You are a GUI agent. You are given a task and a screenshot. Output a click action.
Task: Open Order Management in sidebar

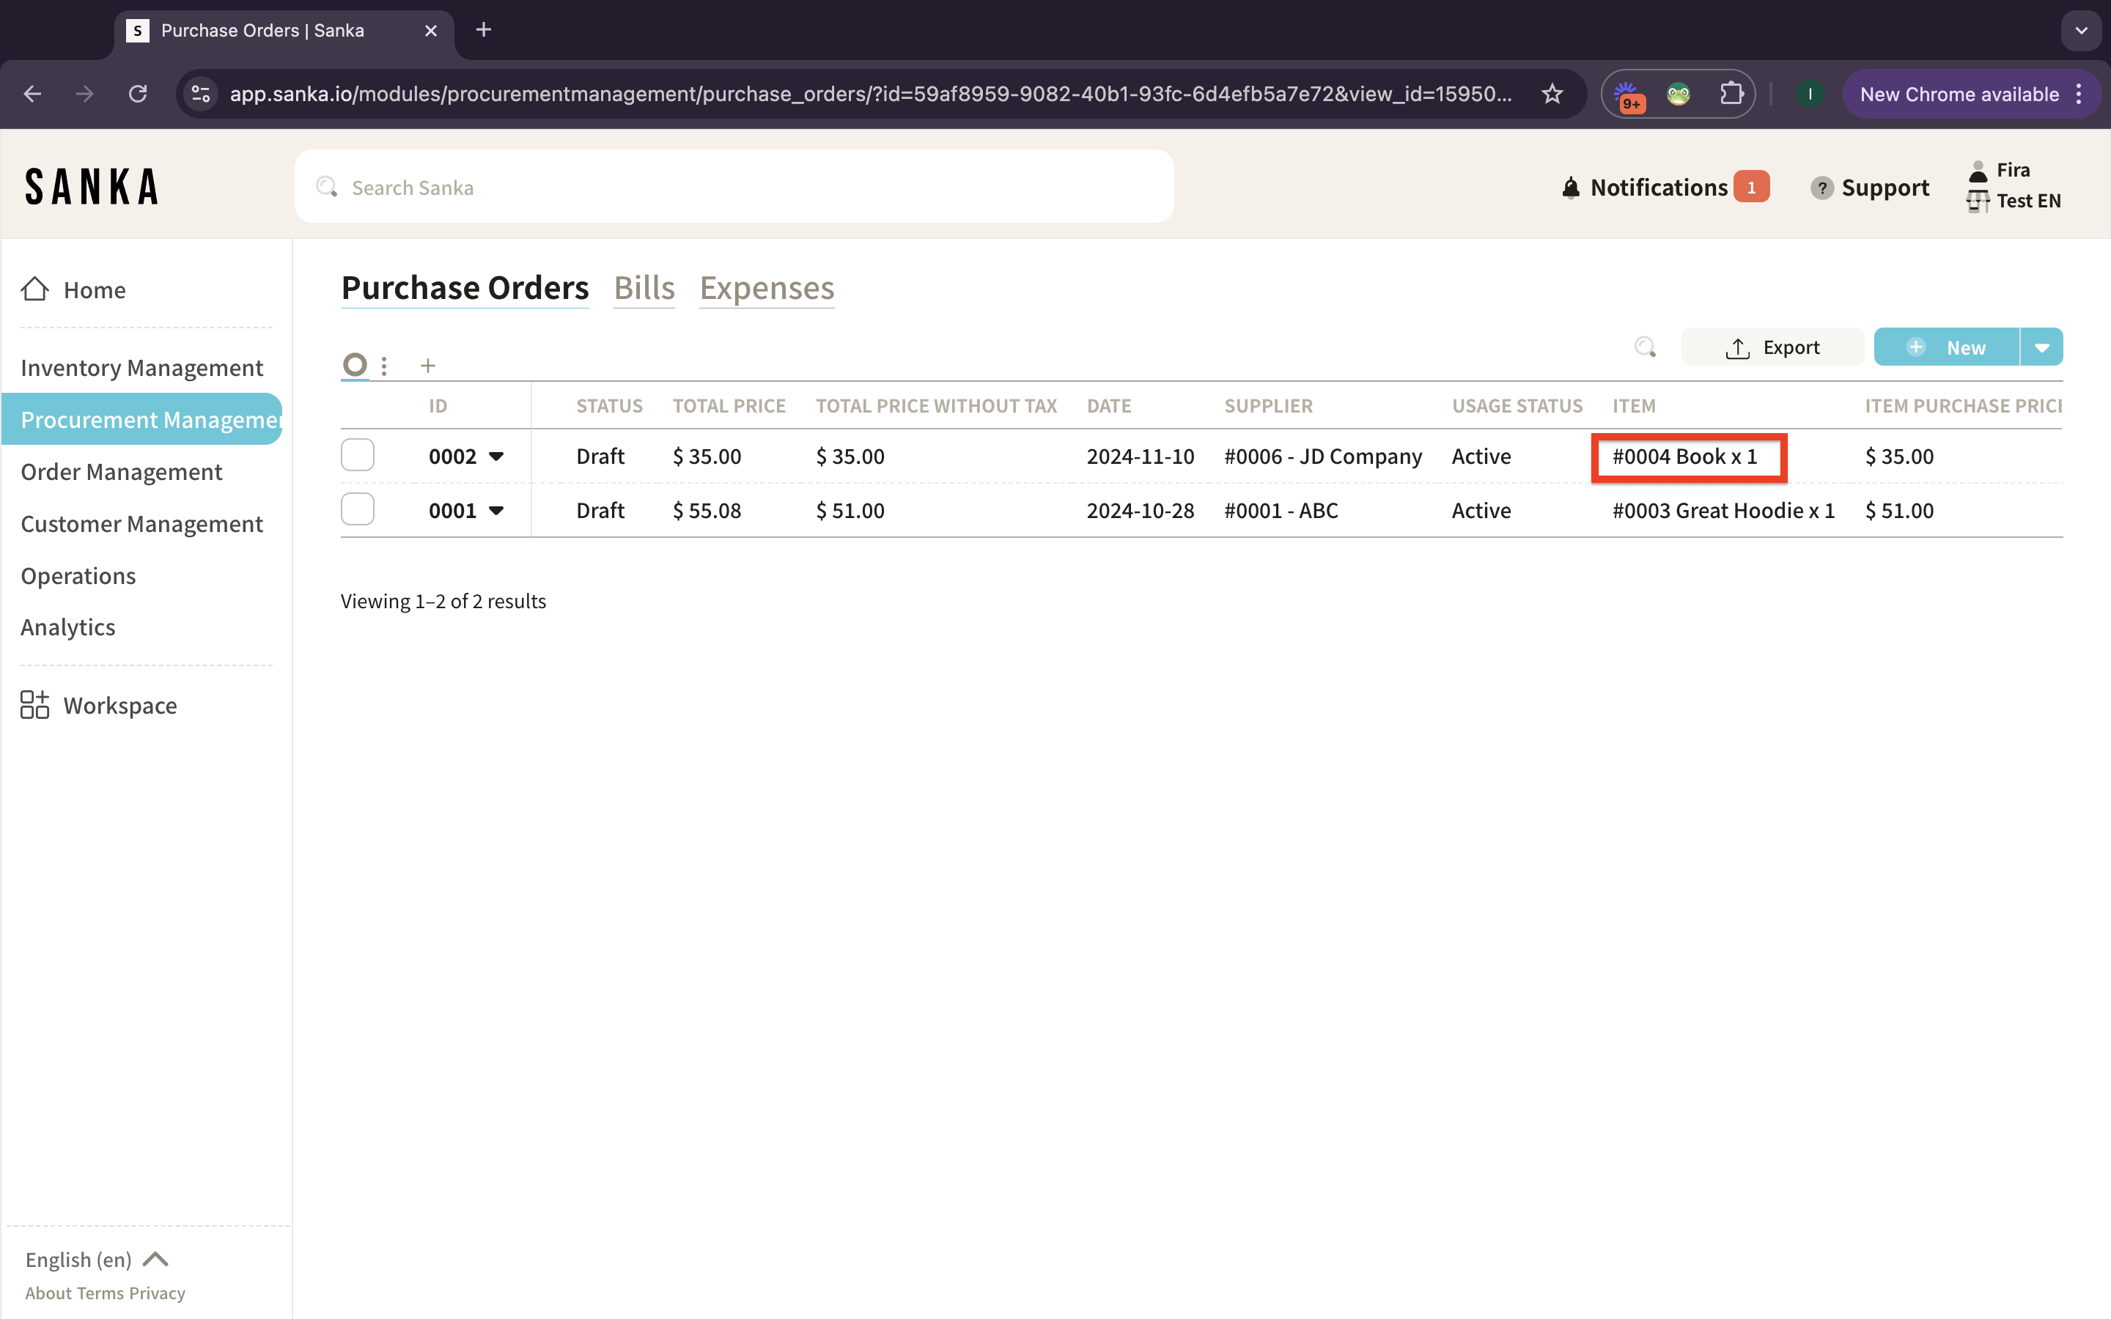(121, 472)
